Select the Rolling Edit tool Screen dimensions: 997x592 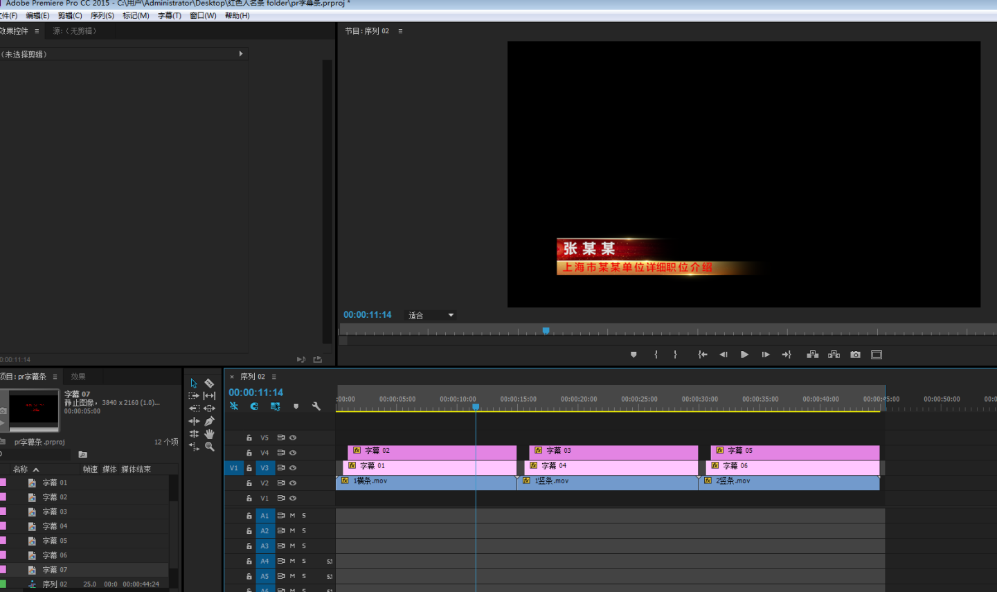pos(194,434)
